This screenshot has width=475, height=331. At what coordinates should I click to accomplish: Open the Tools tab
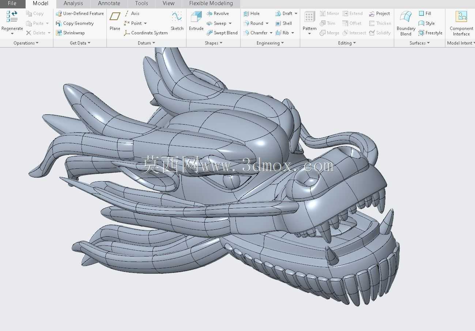click(x=142, y=3)
